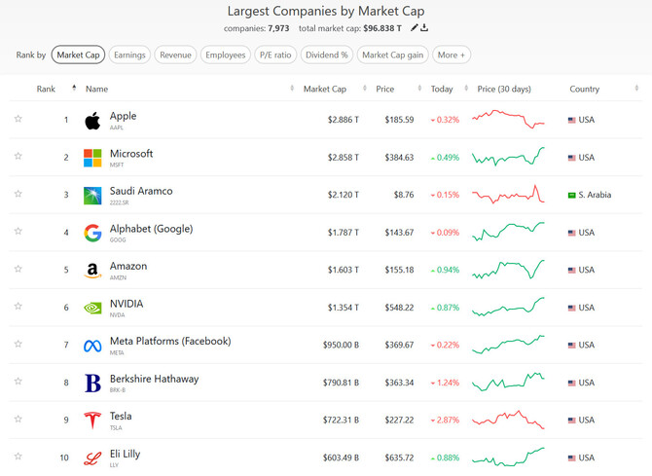This screenshot has width=652, height=476.
Task: Star Microsoft as a favorite
Action: coord(18,156)
